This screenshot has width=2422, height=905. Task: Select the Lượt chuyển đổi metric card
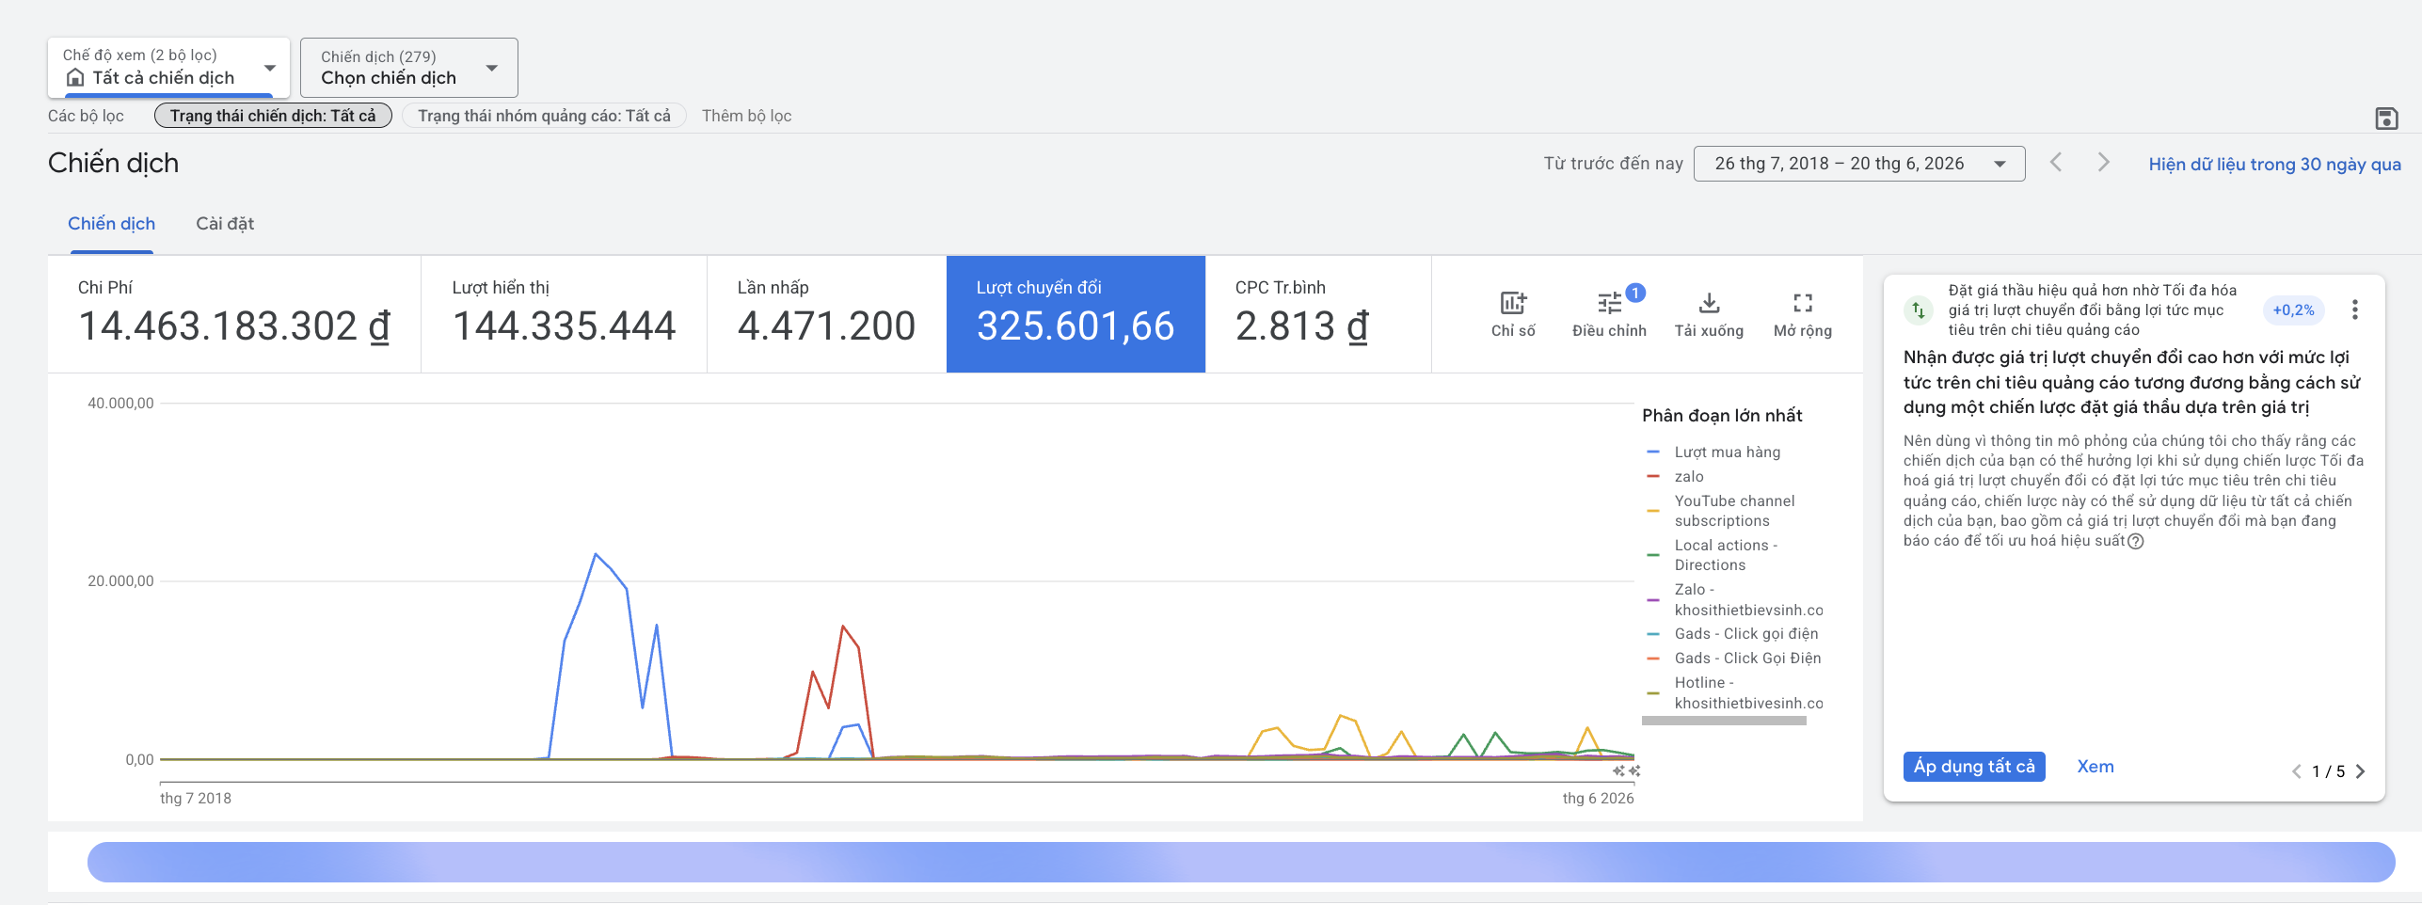1076,314
